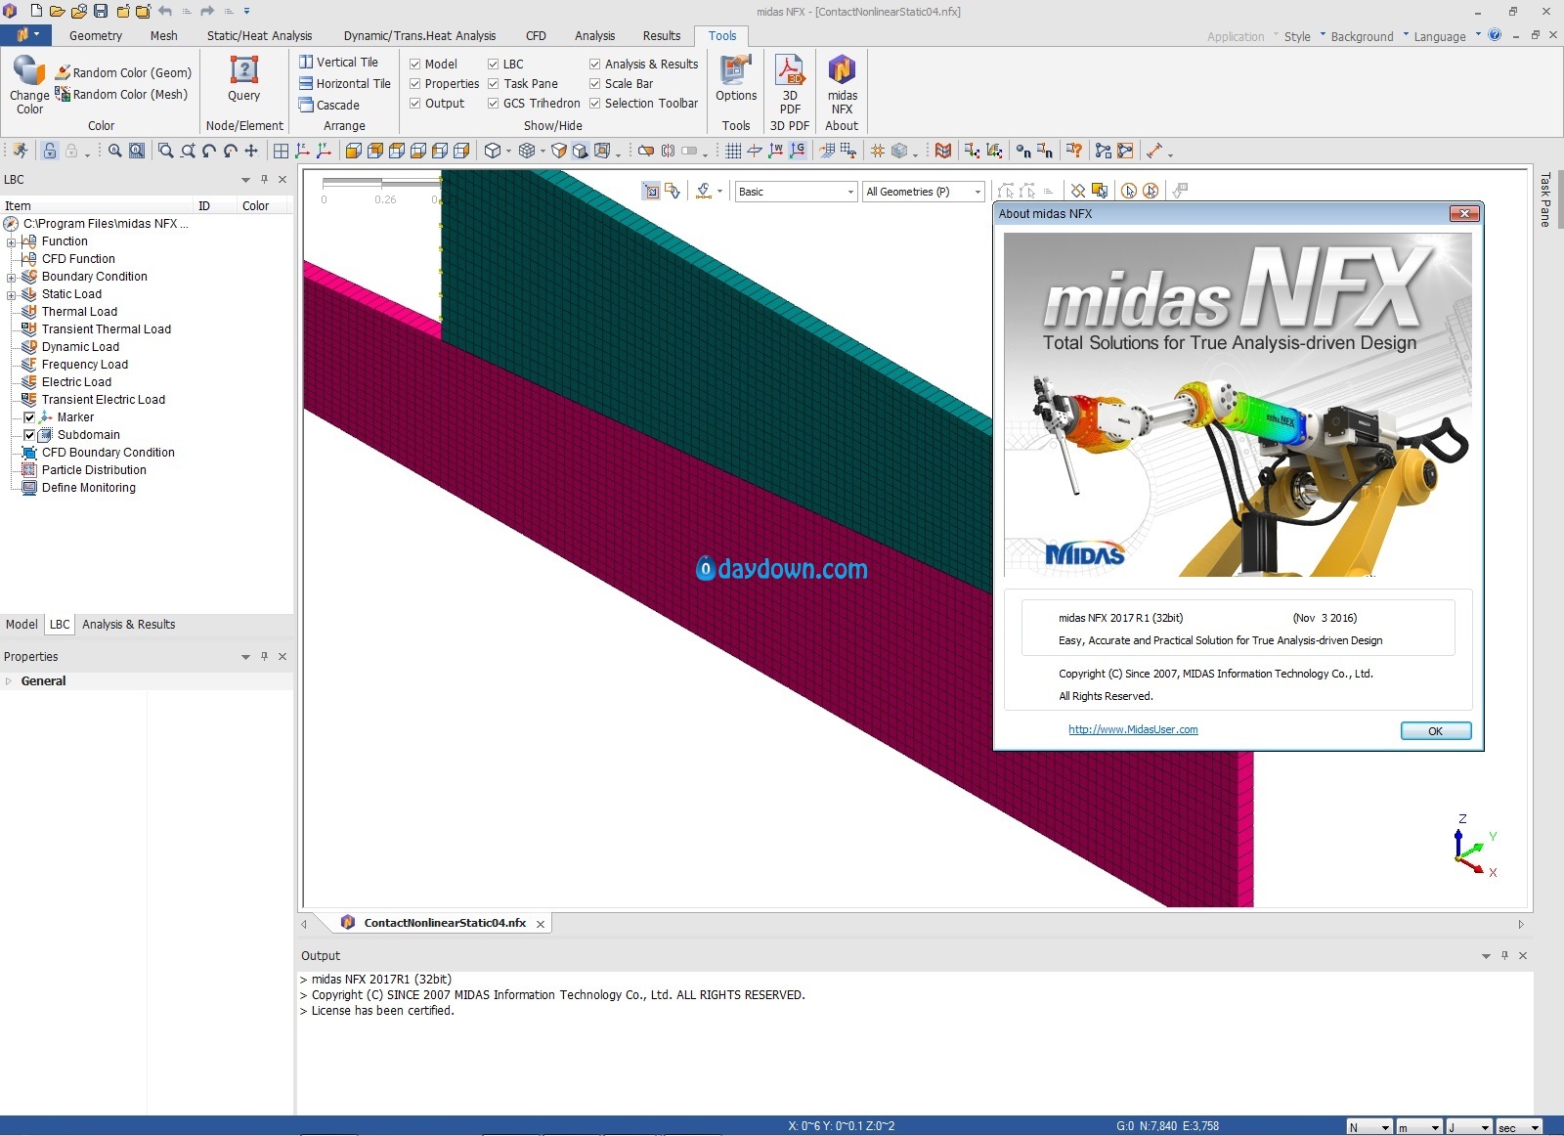Click the red mesh surface icon
Screen dimensions: 1564x1136
(x=943, y=151)
